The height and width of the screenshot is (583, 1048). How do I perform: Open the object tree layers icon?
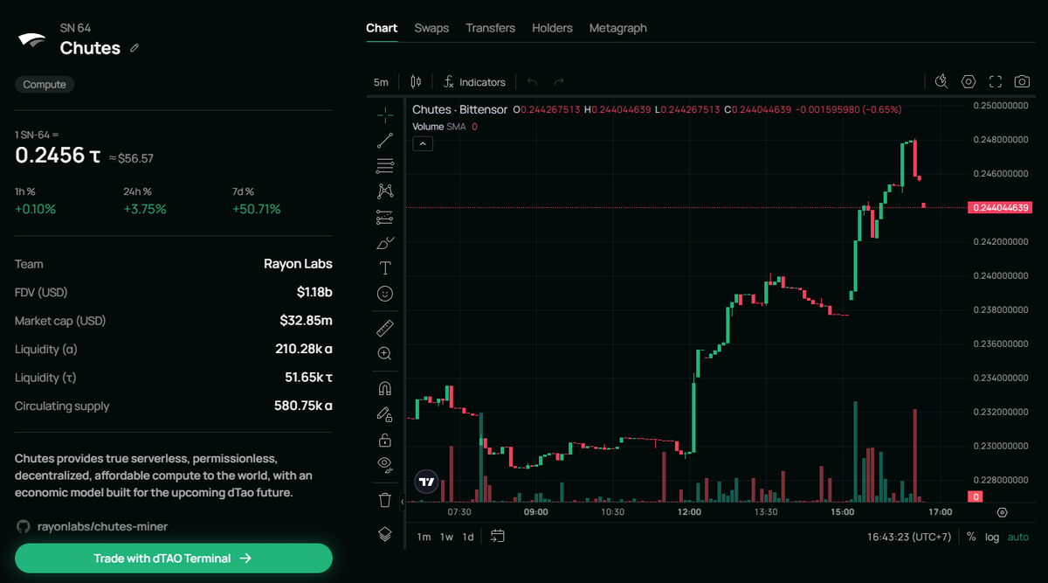coord(384,534)
